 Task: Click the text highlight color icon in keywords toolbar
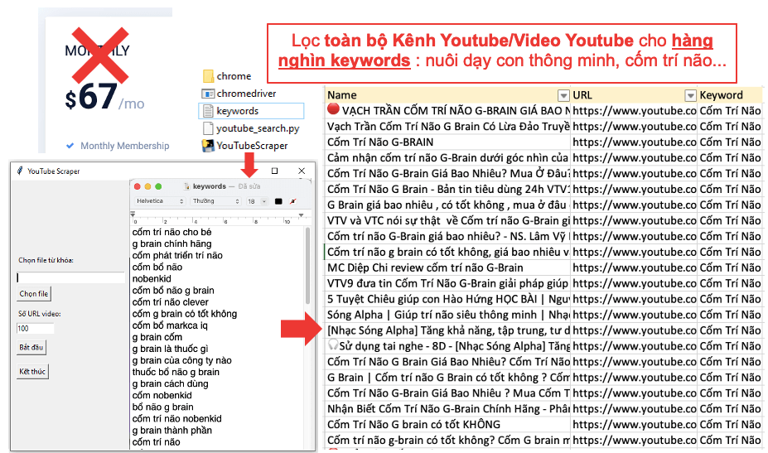[x=293, y=201]
